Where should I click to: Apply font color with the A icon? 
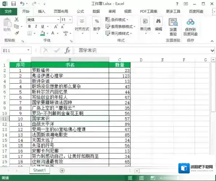click(x=53, y=33)
